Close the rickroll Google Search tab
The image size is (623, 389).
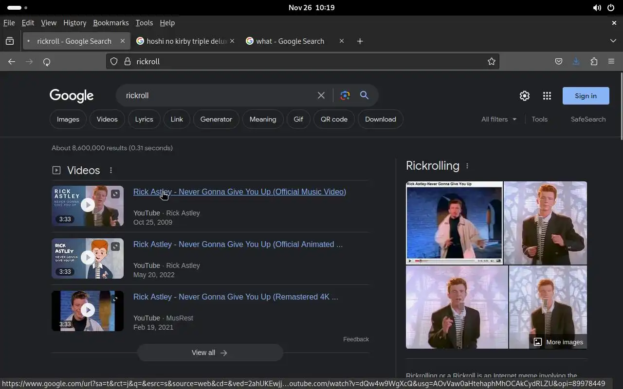[x=123, y=41]
